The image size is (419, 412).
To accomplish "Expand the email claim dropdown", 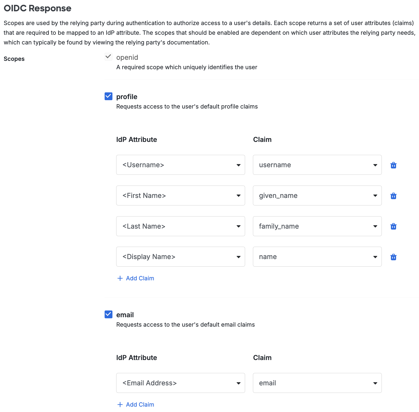I will (375, 383).
